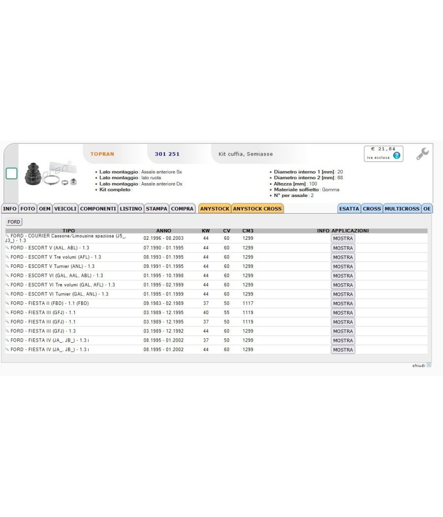The height and width of the screenshot is (517, 443).
Task: Click 'Altezza [mm]' specification line
Action: pos(295,184)
